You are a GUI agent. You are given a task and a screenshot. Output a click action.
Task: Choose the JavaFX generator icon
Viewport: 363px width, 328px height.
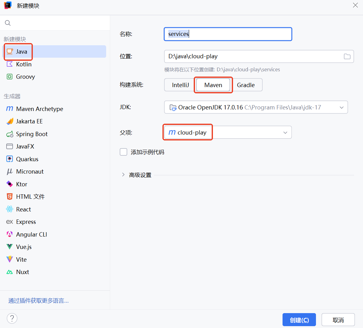coord(10,146)
